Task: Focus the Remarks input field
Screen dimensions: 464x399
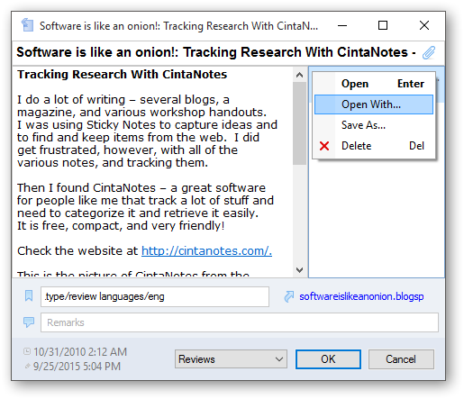Action: tap(240, 322)
